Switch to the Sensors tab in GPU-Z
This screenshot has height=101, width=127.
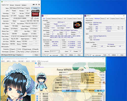12,5
